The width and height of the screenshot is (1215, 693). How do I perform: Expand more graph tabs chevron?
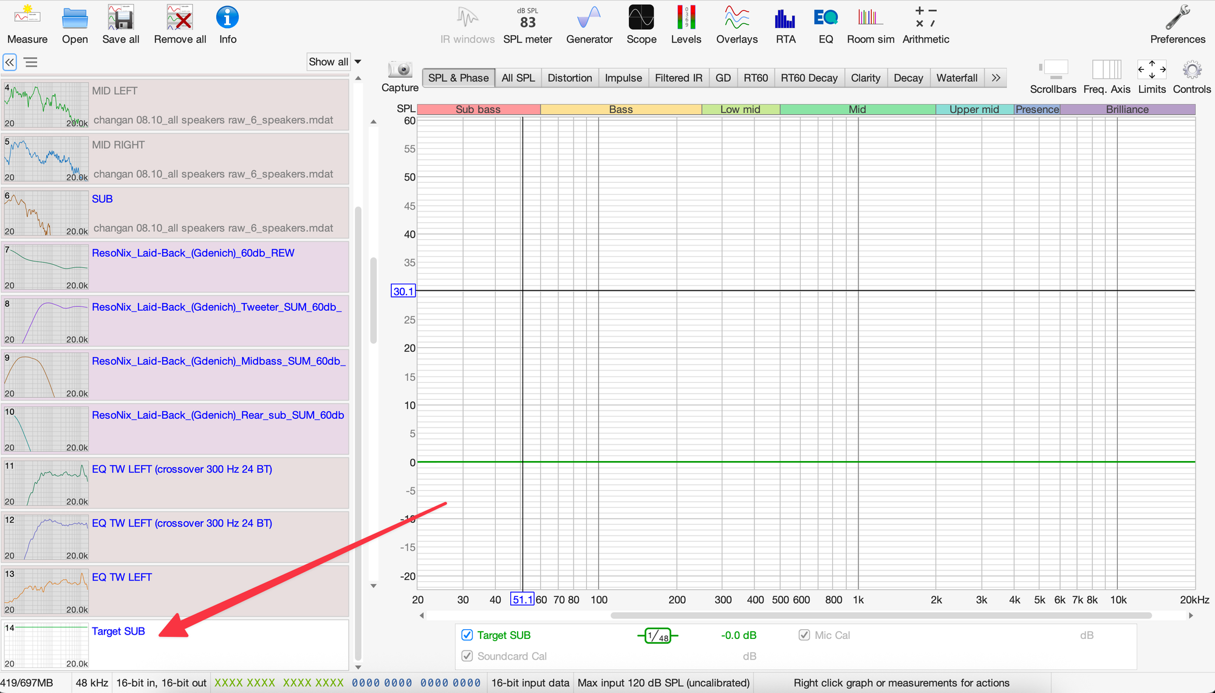point(996,78)
